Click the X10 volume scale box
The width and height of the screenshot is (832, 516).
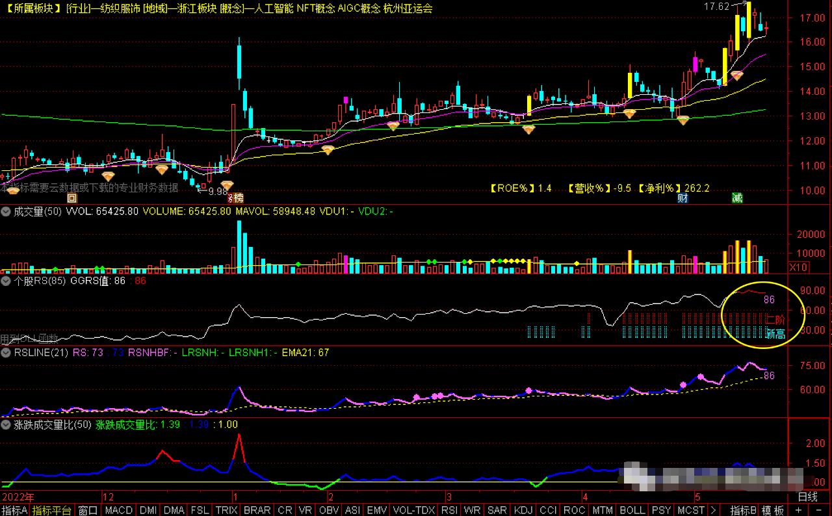point(797,267)
